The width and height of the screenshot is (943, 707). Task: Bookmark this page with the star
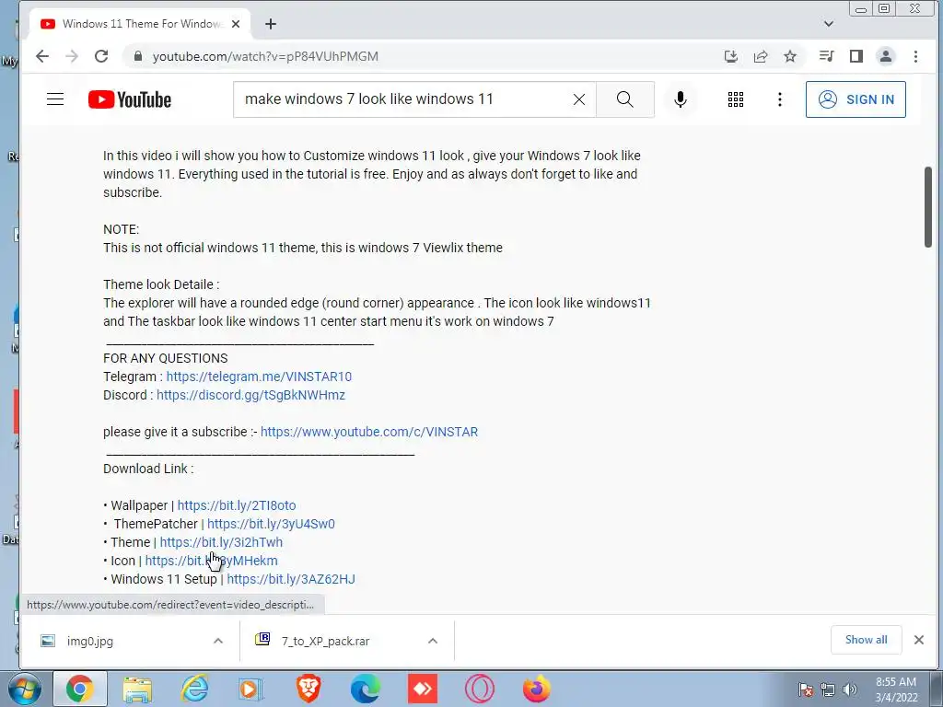pos(789,56)
